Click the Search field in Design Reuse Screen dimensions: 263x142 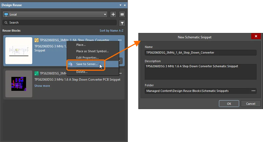pos(60,23)
